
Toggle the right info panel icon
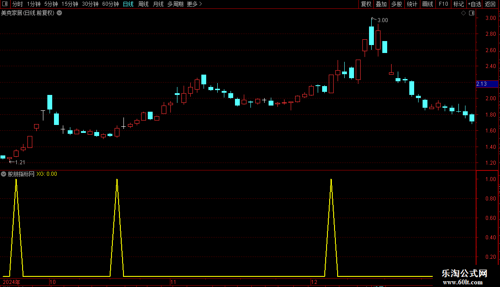point(472,13)
